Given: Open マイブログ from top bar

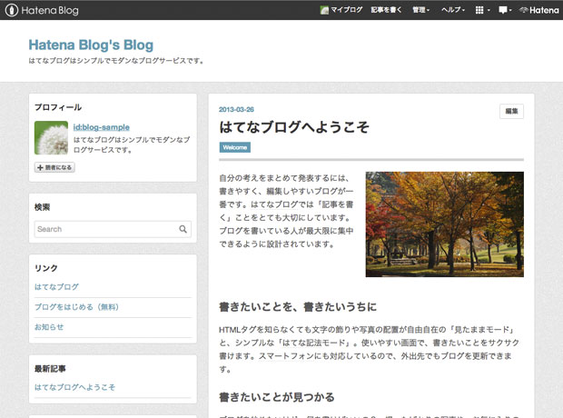Looking at the screenshot, I should [341, 10].
